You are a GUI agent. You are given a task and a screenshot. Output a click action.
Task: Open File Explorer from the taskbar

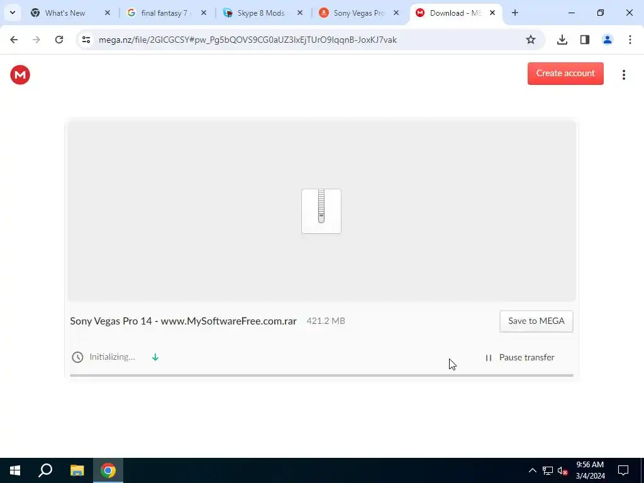coord(77,470)
